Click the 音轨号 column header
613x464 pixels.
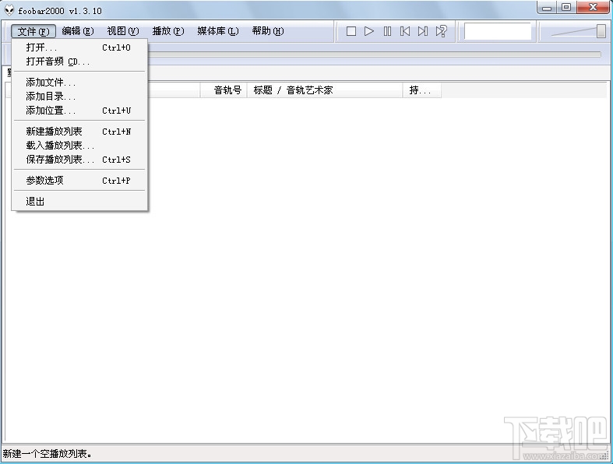click(x=224, y=90)
